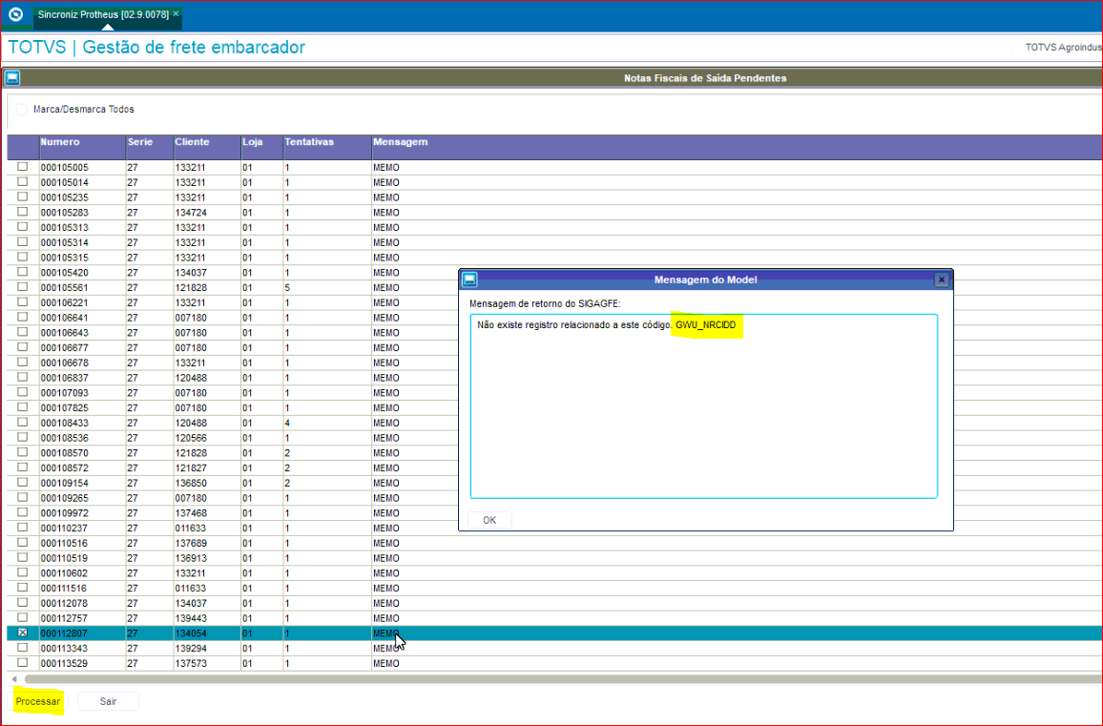This screenshot has width=1103, height=726.
Task: Uncheck the selected invoice 000112807 checkbox
Action: pos(22,633)
